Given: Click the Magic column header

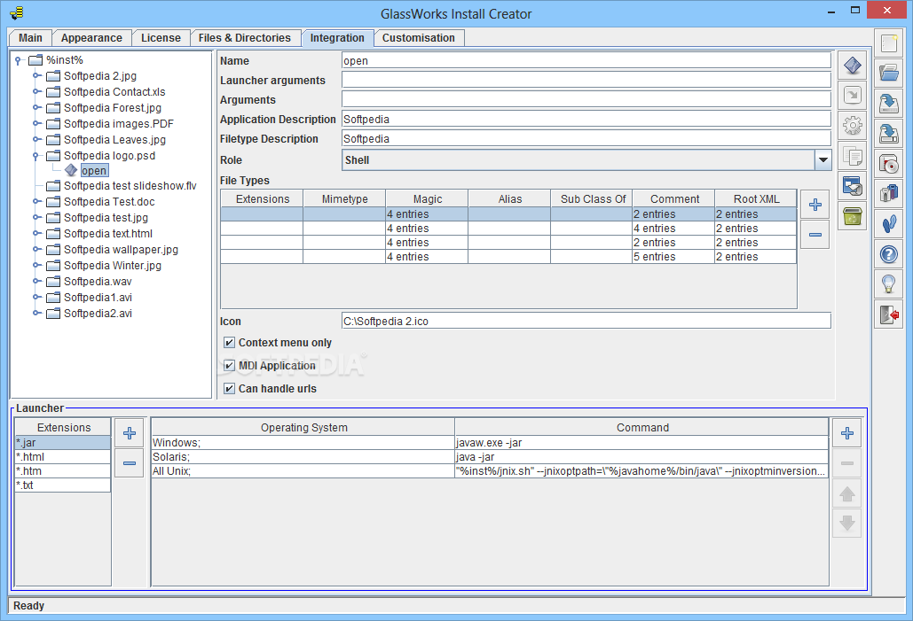Looking at the screenshot, I should pos(427,198).
